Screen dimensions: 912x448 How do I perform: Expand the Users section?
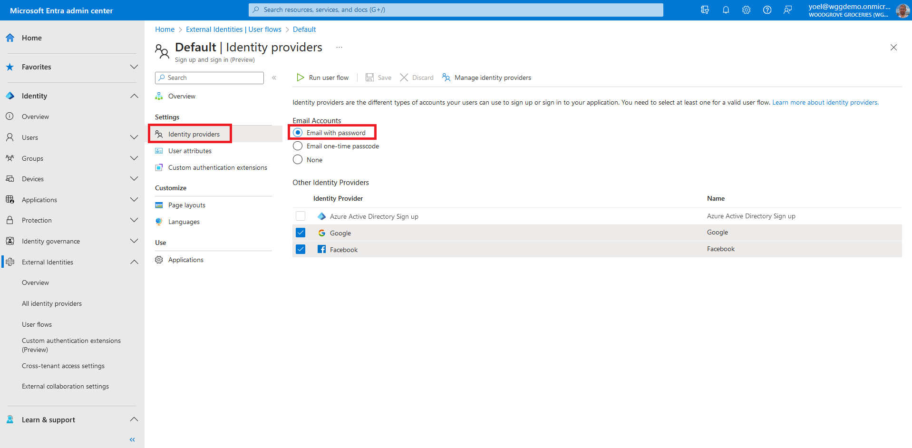(x=134, y=137)
